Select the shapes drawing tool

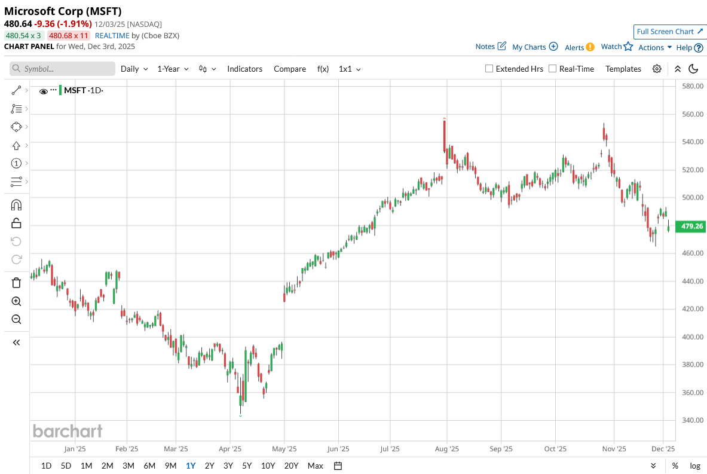point(16,127)
